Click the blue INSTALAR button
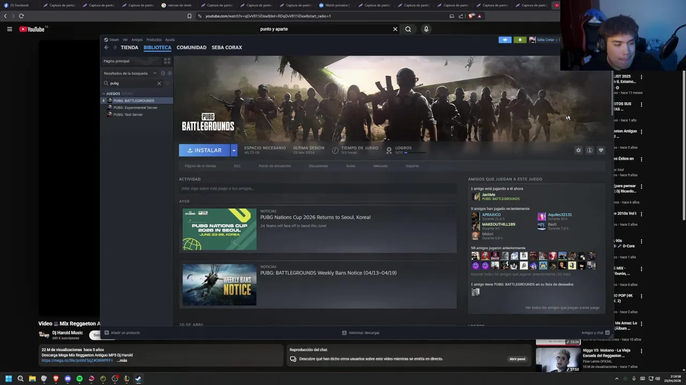This screenshot has height=385, width=686. coord(204,150)
